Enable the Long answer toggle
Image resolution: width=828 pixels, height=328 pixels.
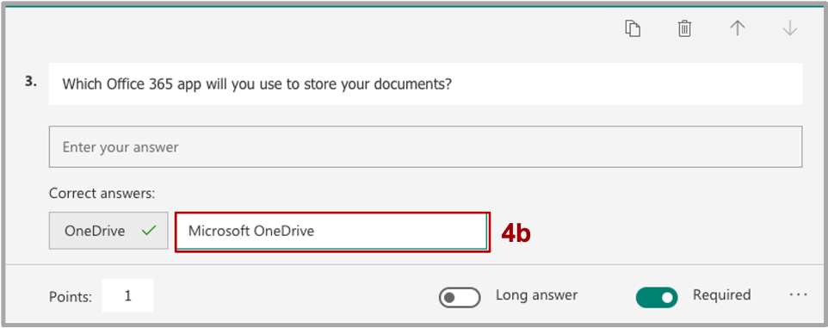point(460,297)
